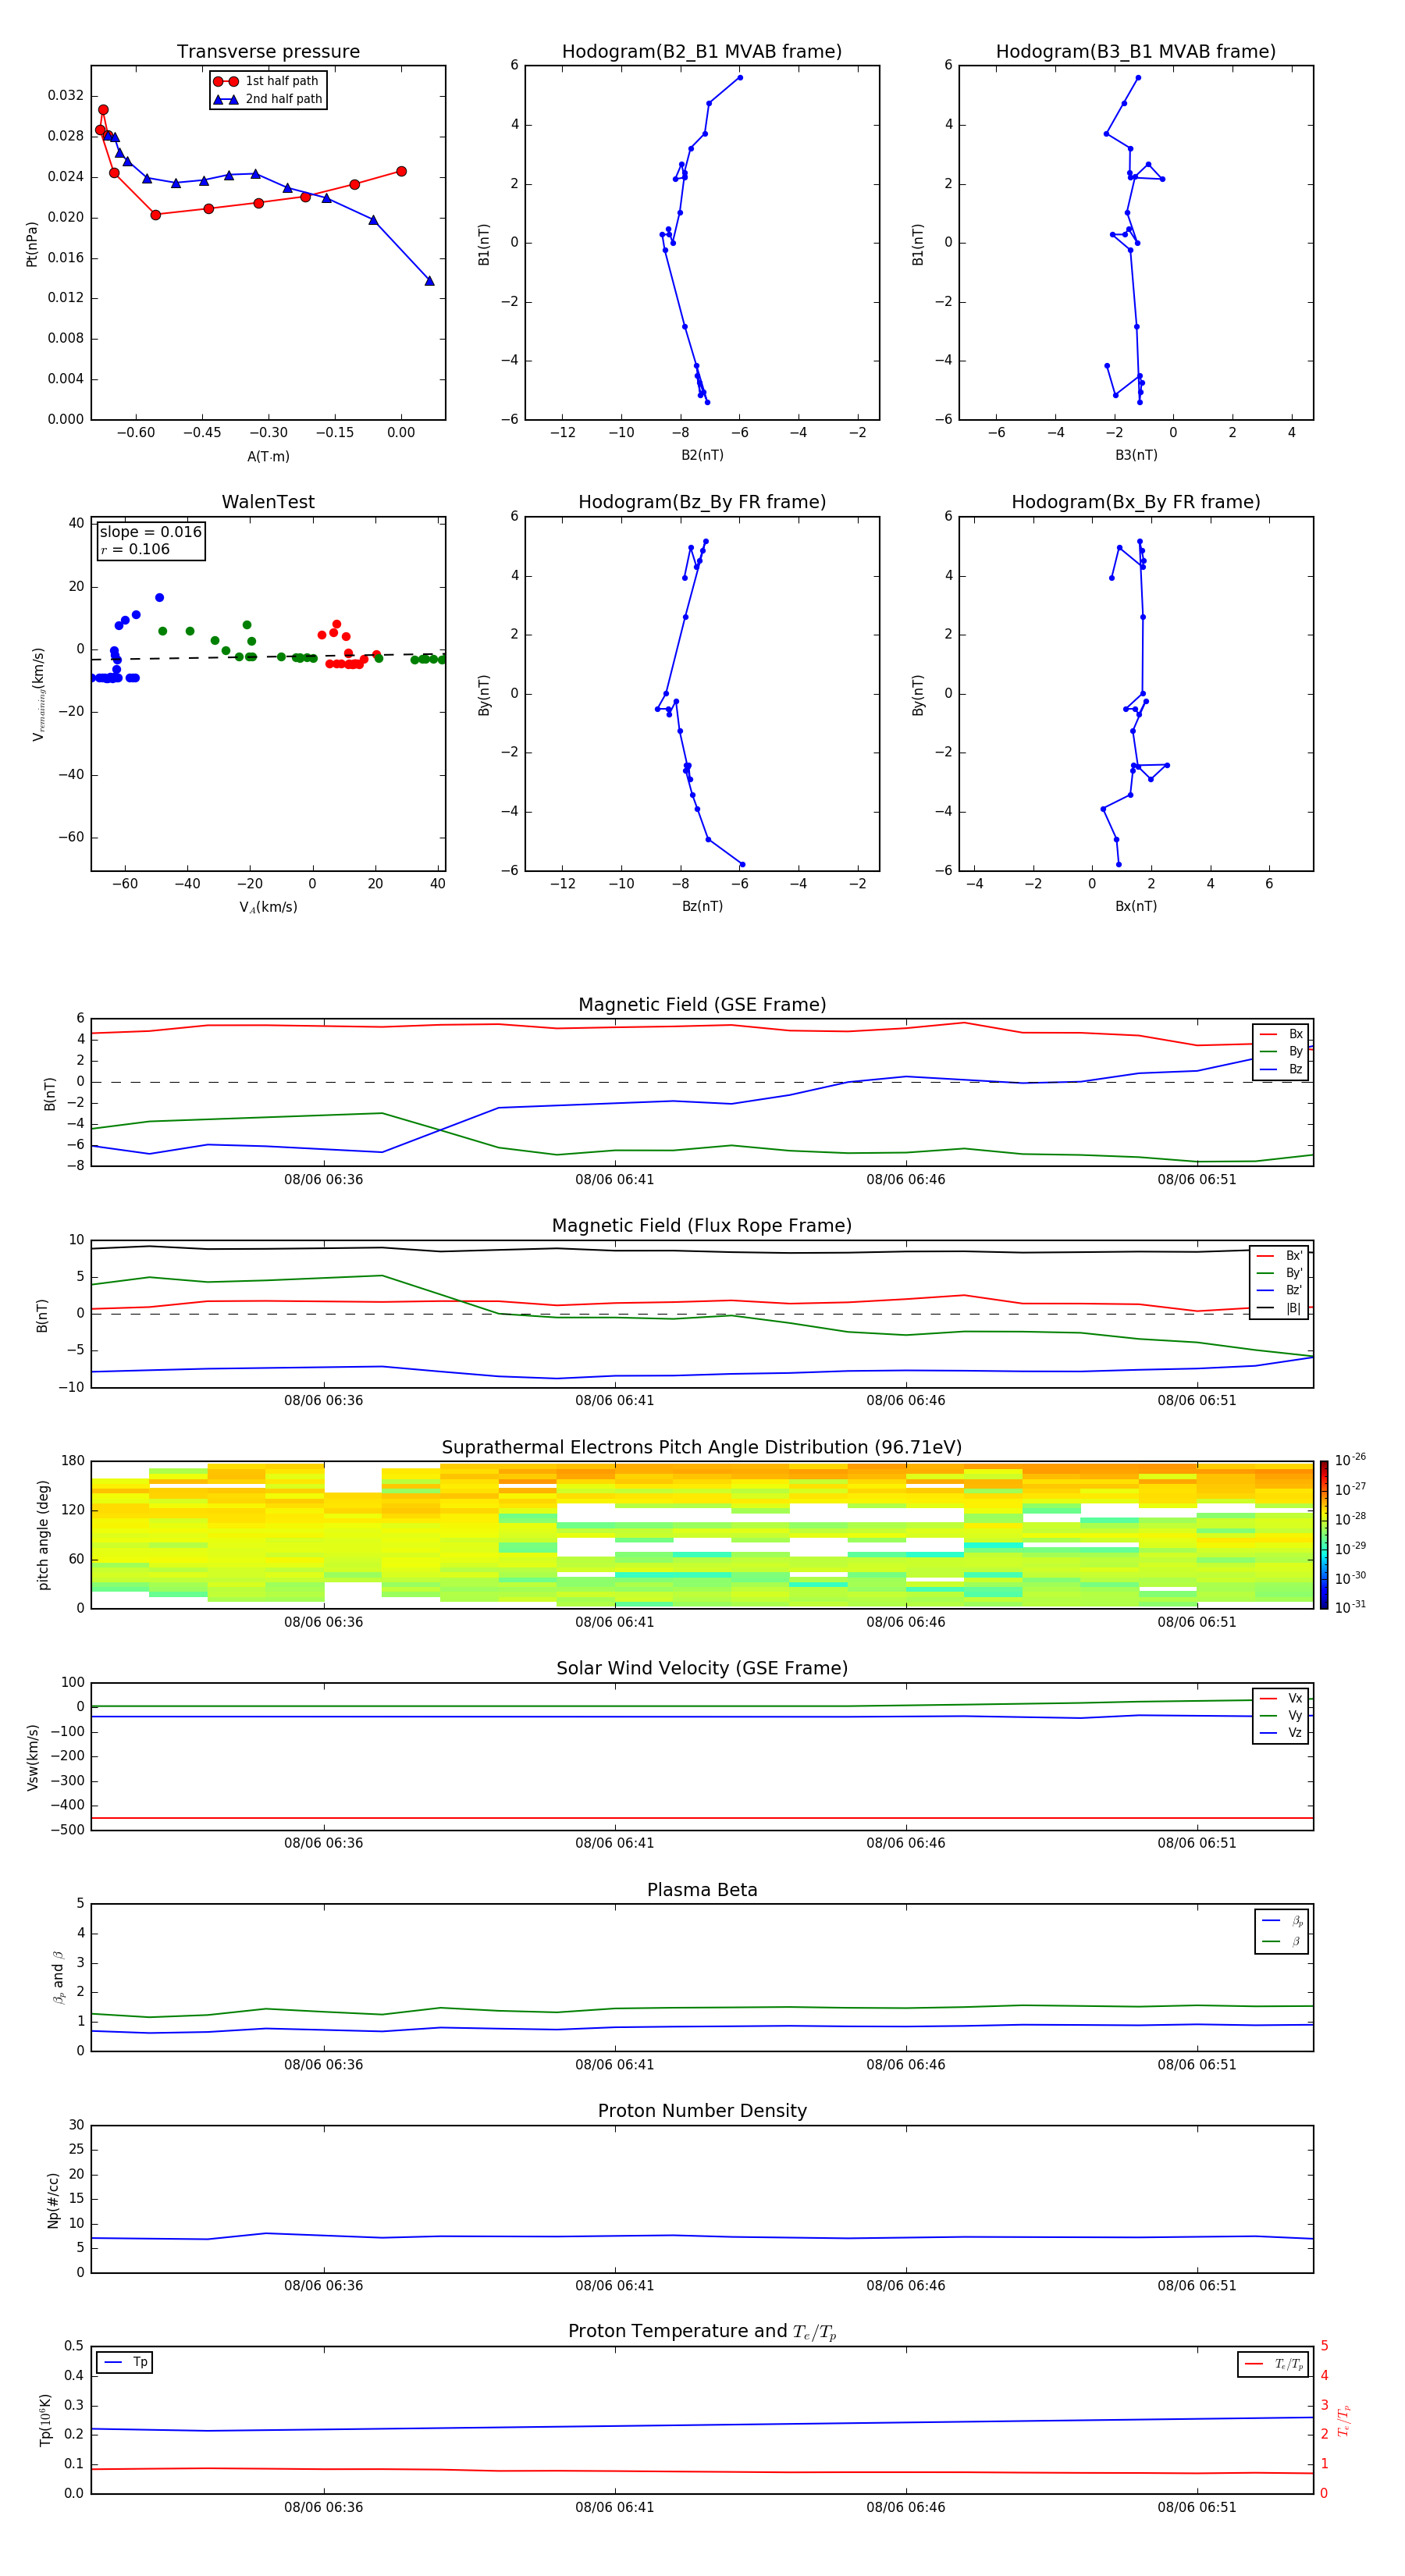Click the 'V_A(km/s)' axis label
Viewport: 1405px width, 2576px height.
click(x=268, y=907)
